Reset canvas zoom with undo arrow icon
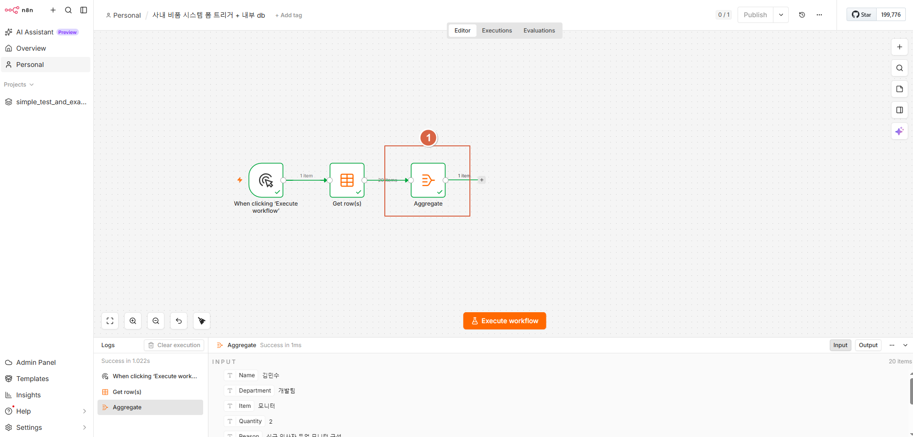Viewport: 913px width, 437px height. coord(179,321)
